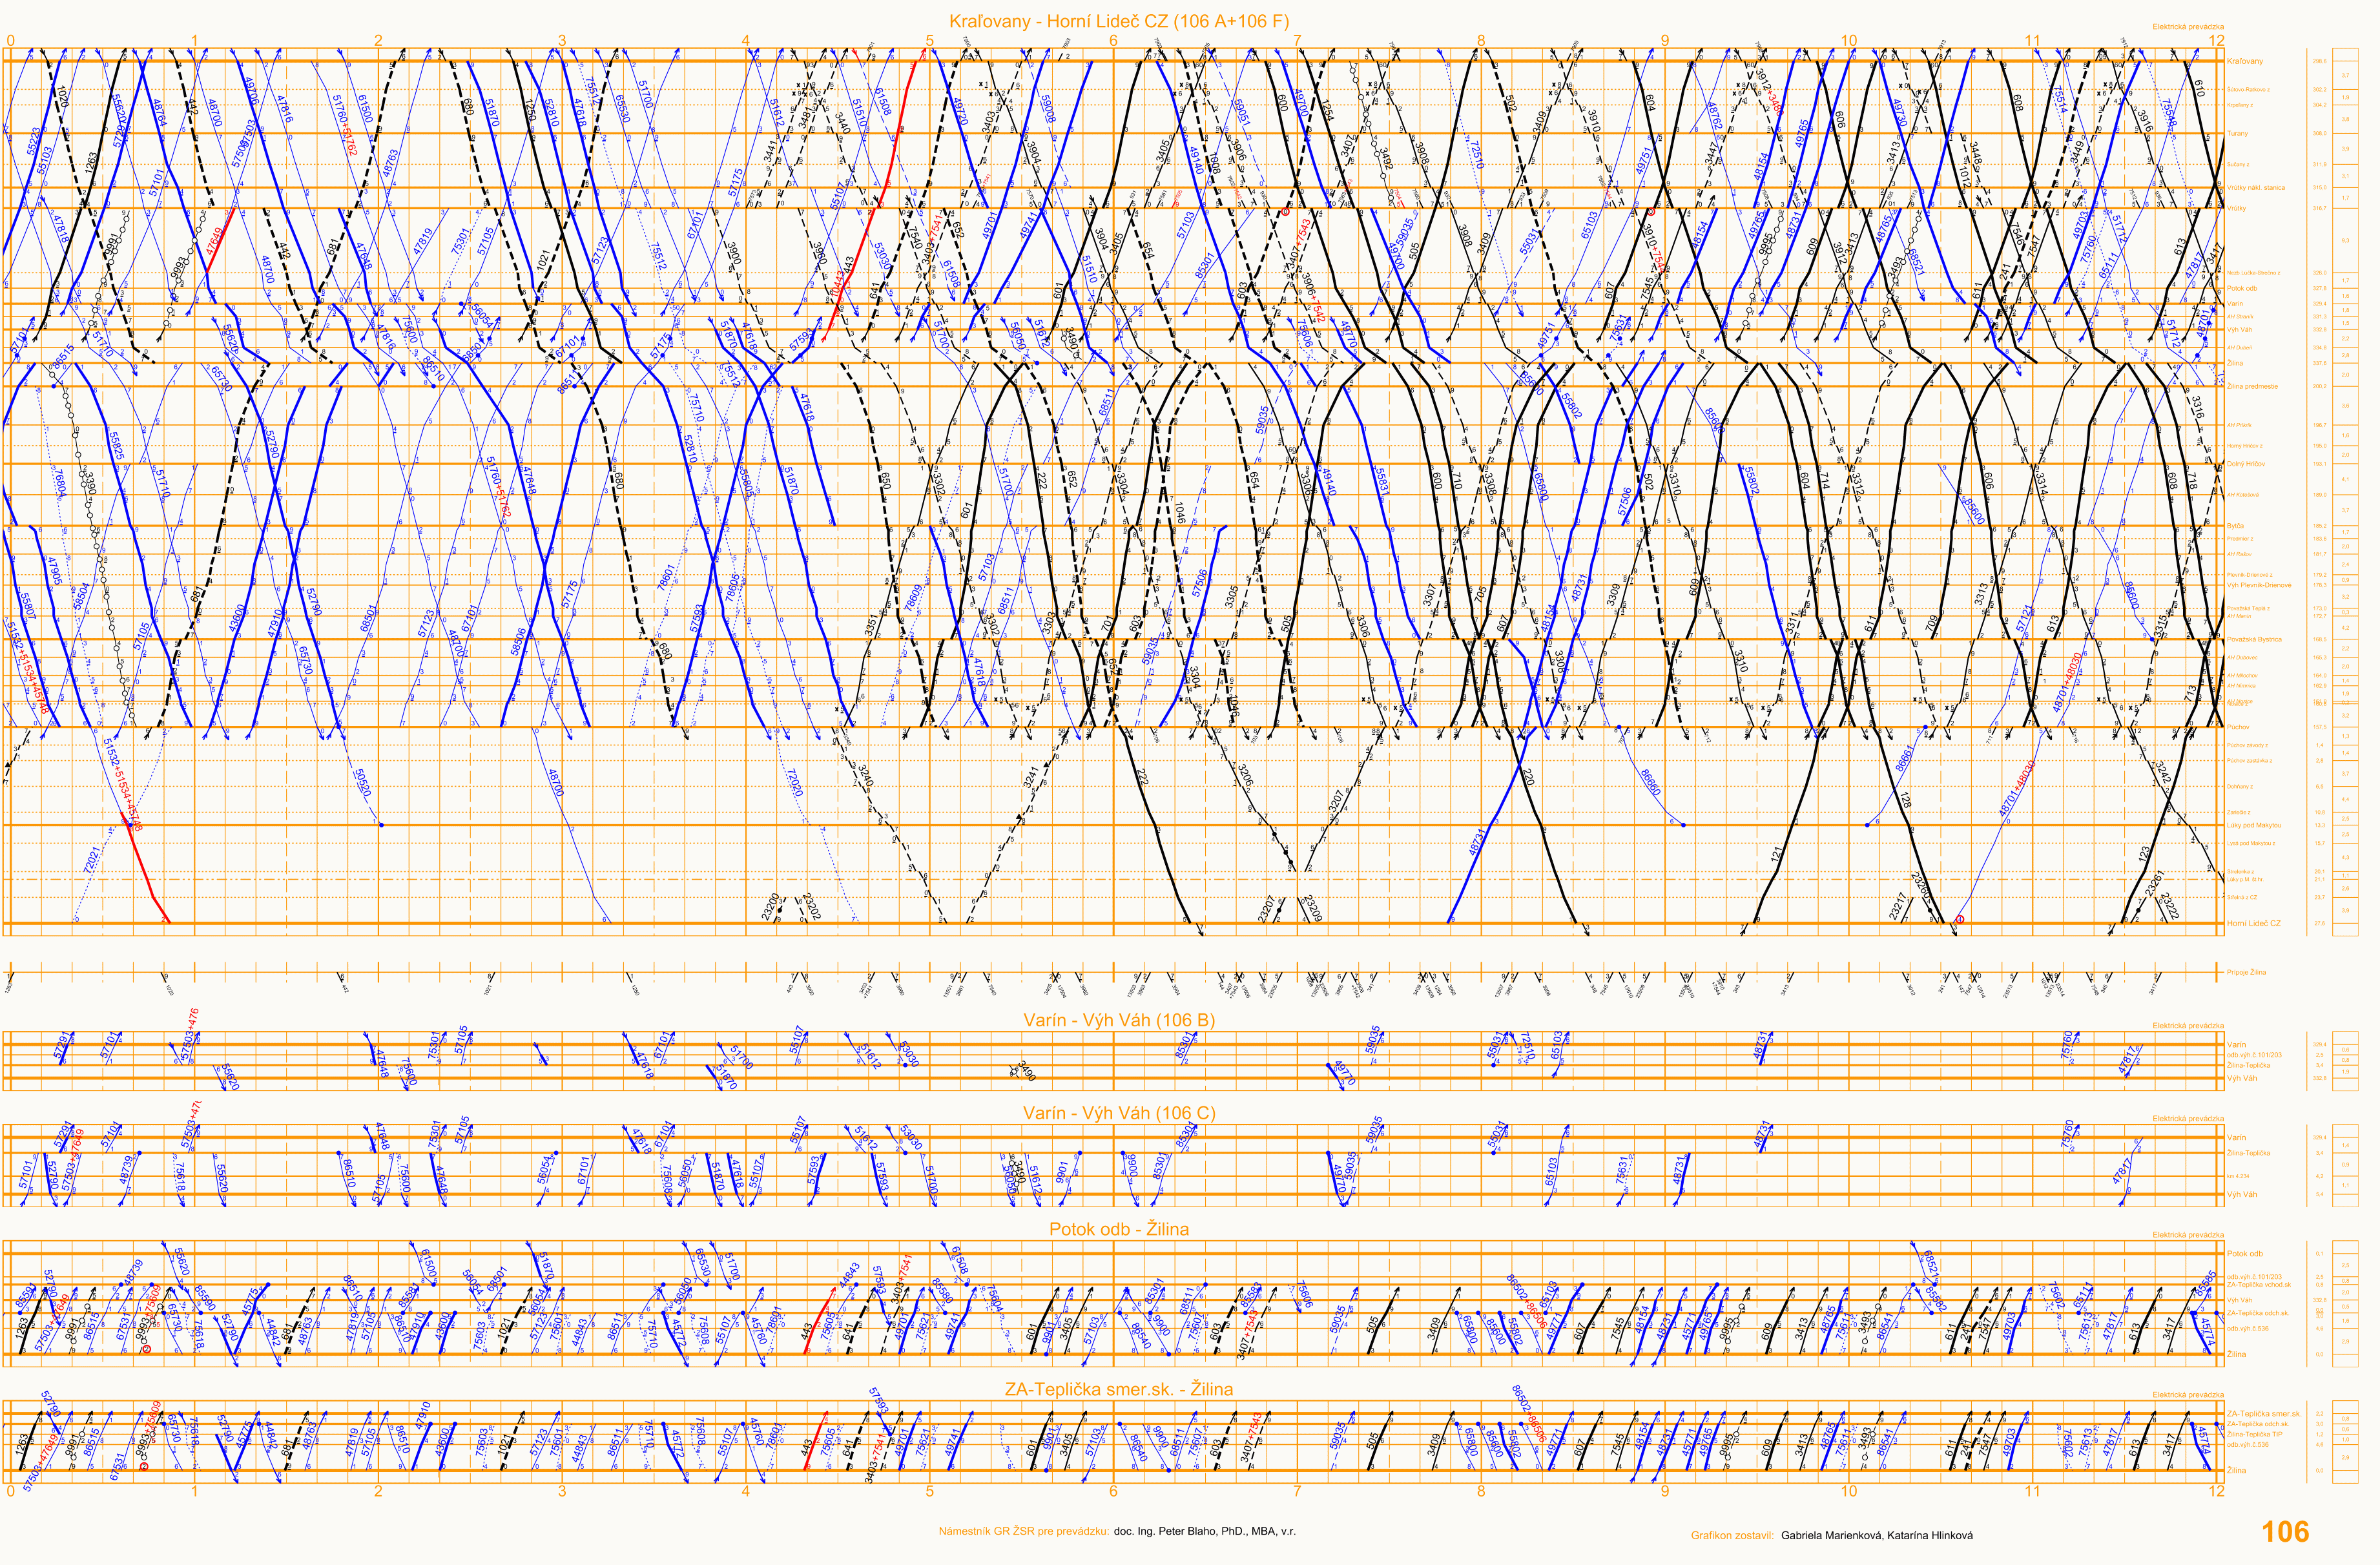This screenshot has height=1565, width=2380.
Task: Click the kilometre value '27,6' beside Horní Lideč CZ
Action: (2319, 924)
